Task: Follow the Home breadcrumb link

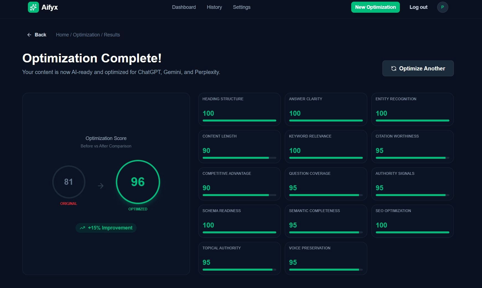Action: coord(62,35)
